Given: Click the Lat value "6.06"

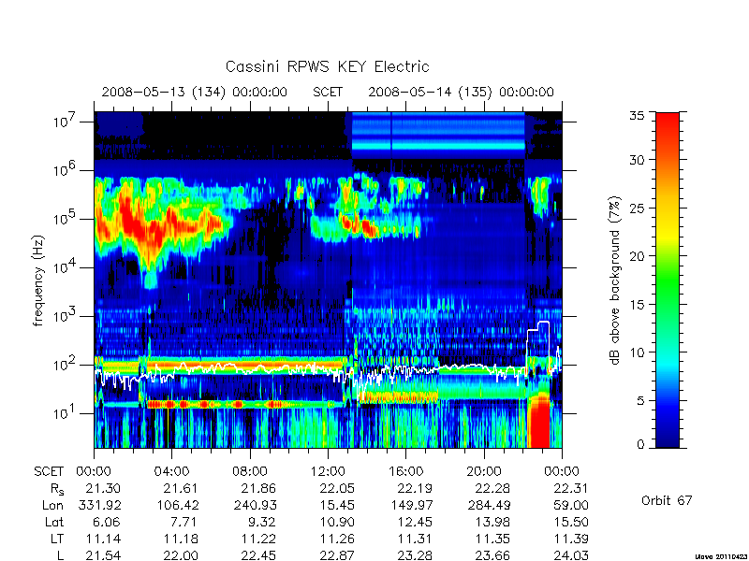Looking at the screenshot, I should coord(108,523).
